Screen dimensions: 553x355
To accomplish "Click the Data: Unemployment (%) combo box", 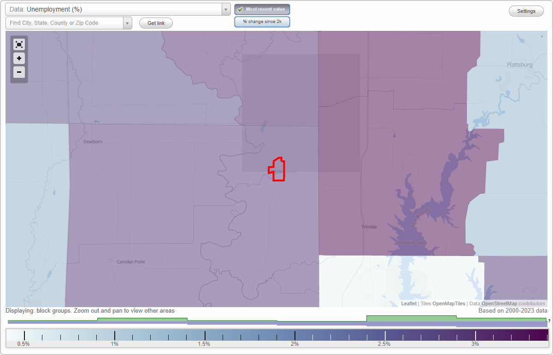I will pyautogui.click(x=118, y=9).
